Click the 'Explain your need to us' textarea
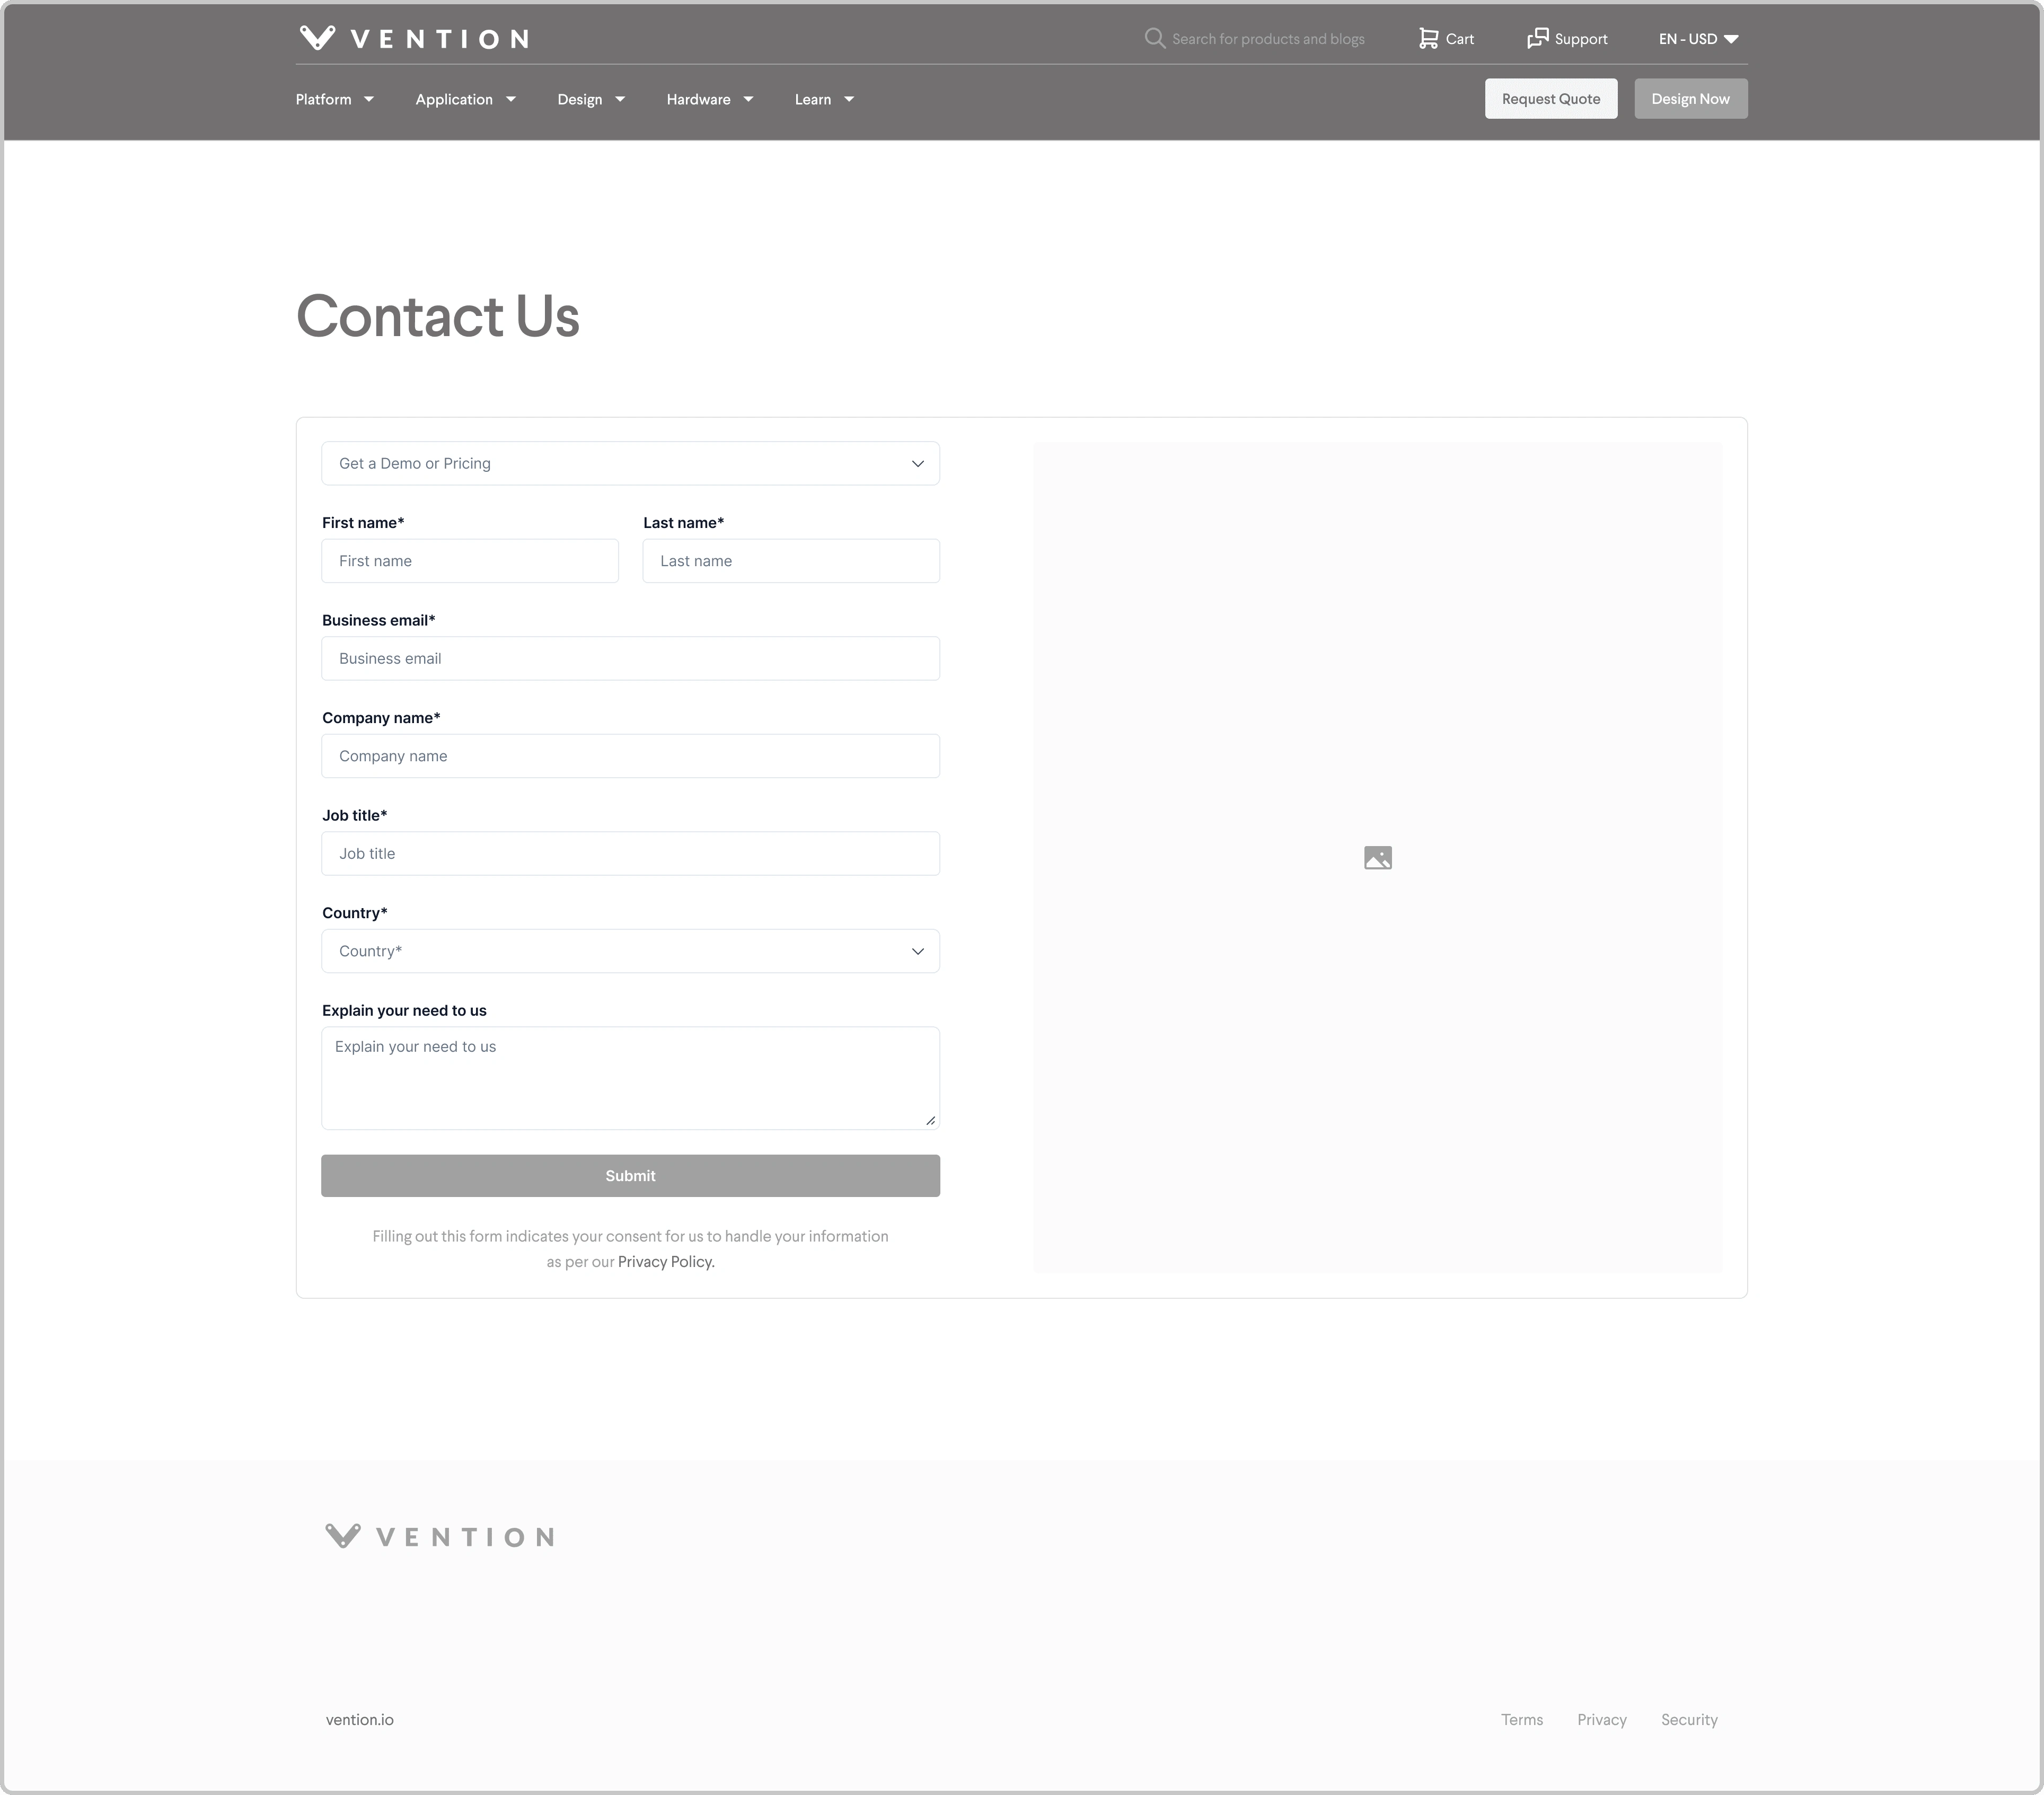The height and width of the screenshot is (1795, 2044). click(x=629, y=1074)
